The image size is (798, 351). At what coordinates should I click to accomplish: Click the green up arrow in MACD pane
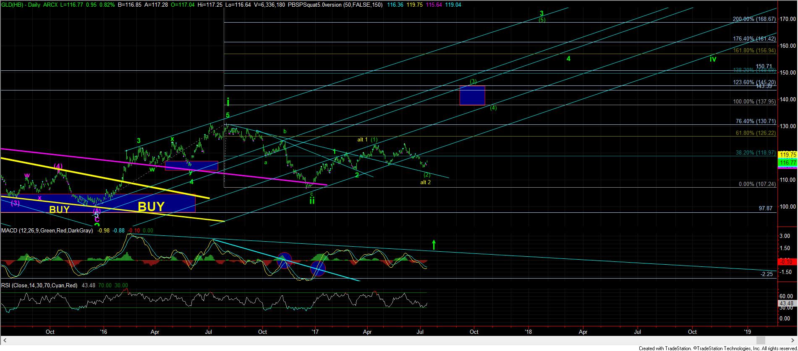(x=434, y=245)
